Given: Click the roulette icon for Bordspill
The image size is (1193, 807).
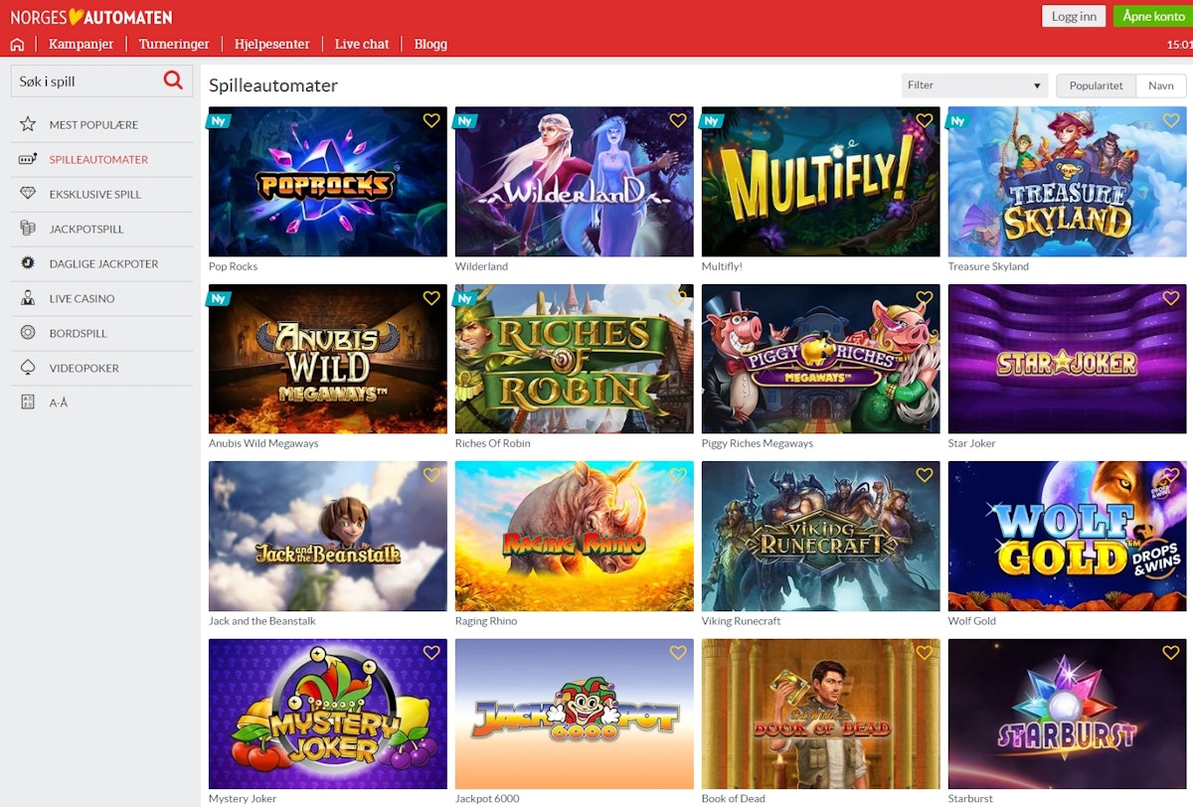Looking at the screenshot, I should [28, 333].
